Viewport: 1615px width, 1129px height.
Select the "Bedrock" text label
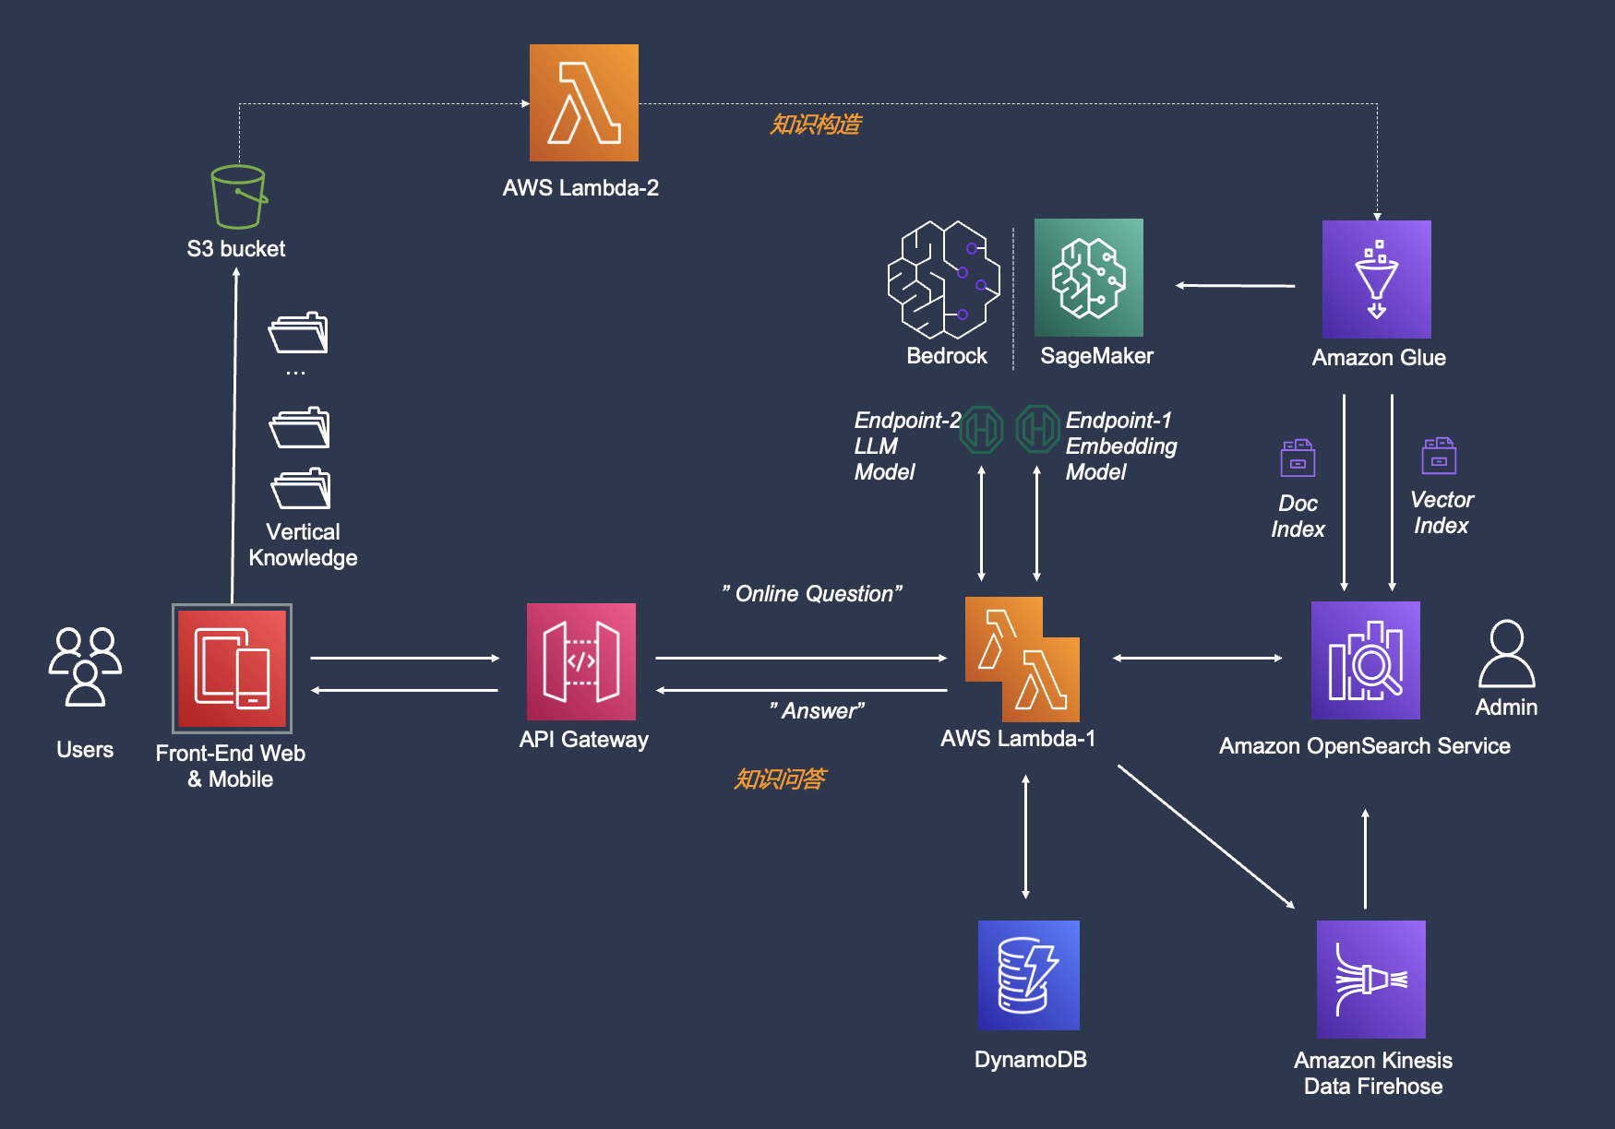click(x=947, y=356)
